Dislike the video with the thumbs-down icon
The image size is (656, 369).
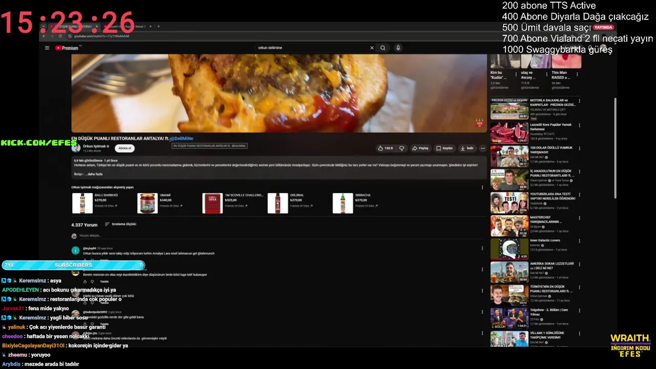[402, 148]
